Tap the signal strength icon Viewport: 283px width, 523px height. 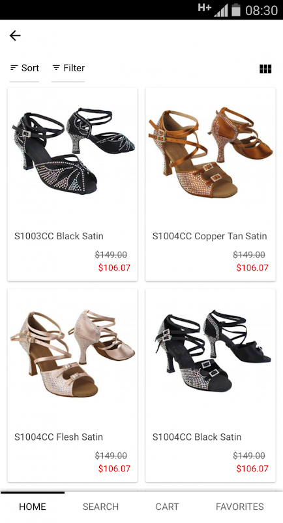coord(221,10)
